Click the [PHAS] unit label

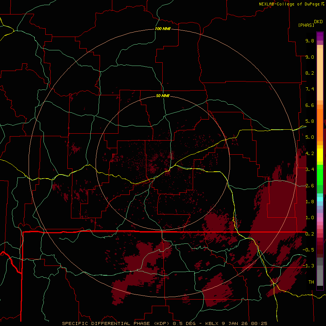coord(306,25)
